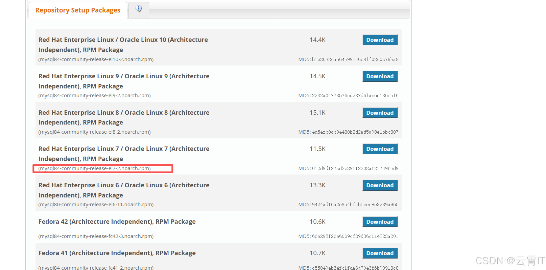The image size is (546, 270).
Task: Click MD5 9424ad10a2e9a4bfab5cee8e8239a965 text
Action: pos(348,205)
